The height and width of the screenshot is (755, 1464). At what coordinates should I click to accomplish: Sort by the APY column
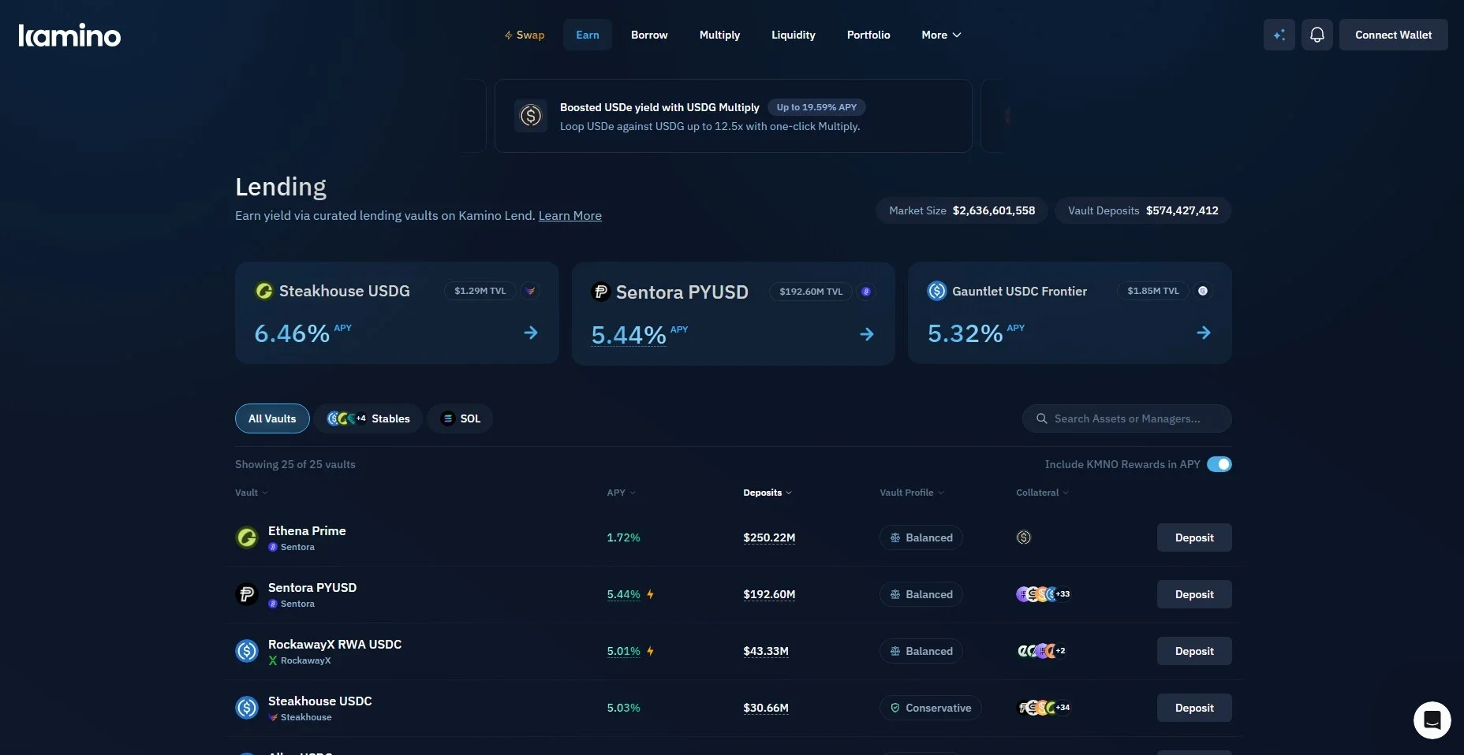(621, 493)
